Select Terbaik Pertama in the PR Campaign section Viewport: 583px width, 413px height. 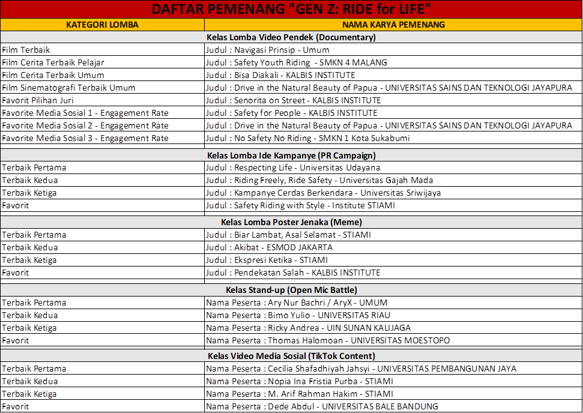[102, 167]
